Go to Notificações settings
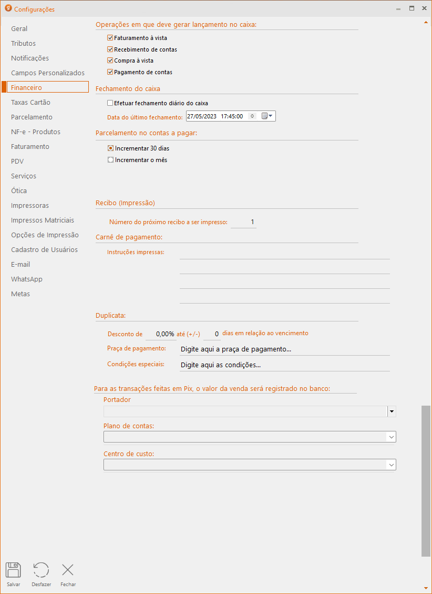 (30, 58)
